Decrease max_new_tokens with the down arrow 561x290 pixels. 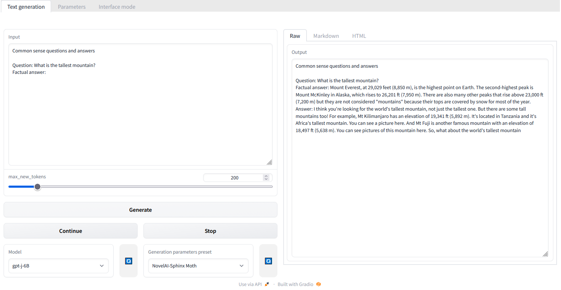[266, 179]
